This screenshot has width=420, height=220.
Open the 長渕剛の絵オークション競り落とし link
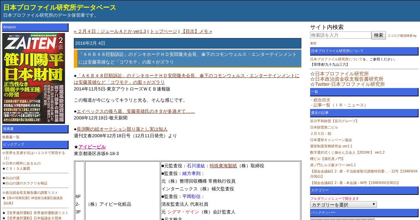tap(122, 129)
